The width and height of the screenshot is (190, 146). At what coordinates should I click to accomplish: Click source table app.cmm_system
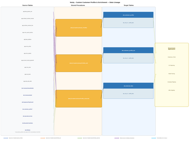27,53
